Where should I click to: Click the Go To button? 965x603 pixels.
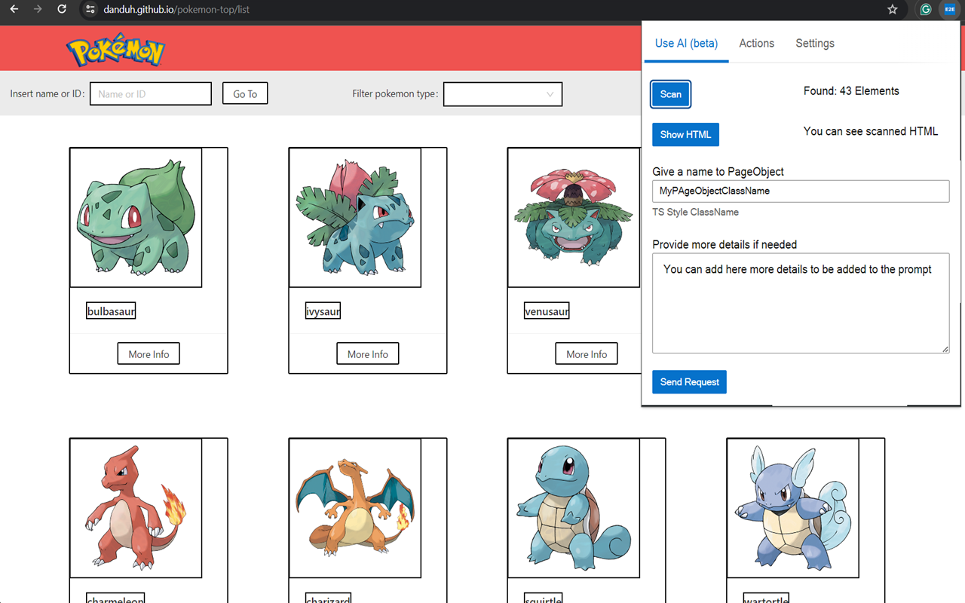coord(245,94)
